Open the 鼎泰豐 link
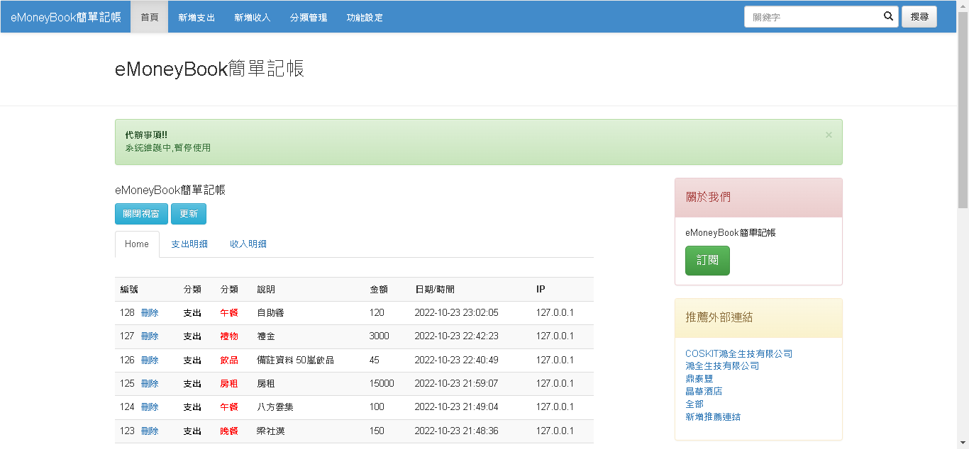 (699, 379)
